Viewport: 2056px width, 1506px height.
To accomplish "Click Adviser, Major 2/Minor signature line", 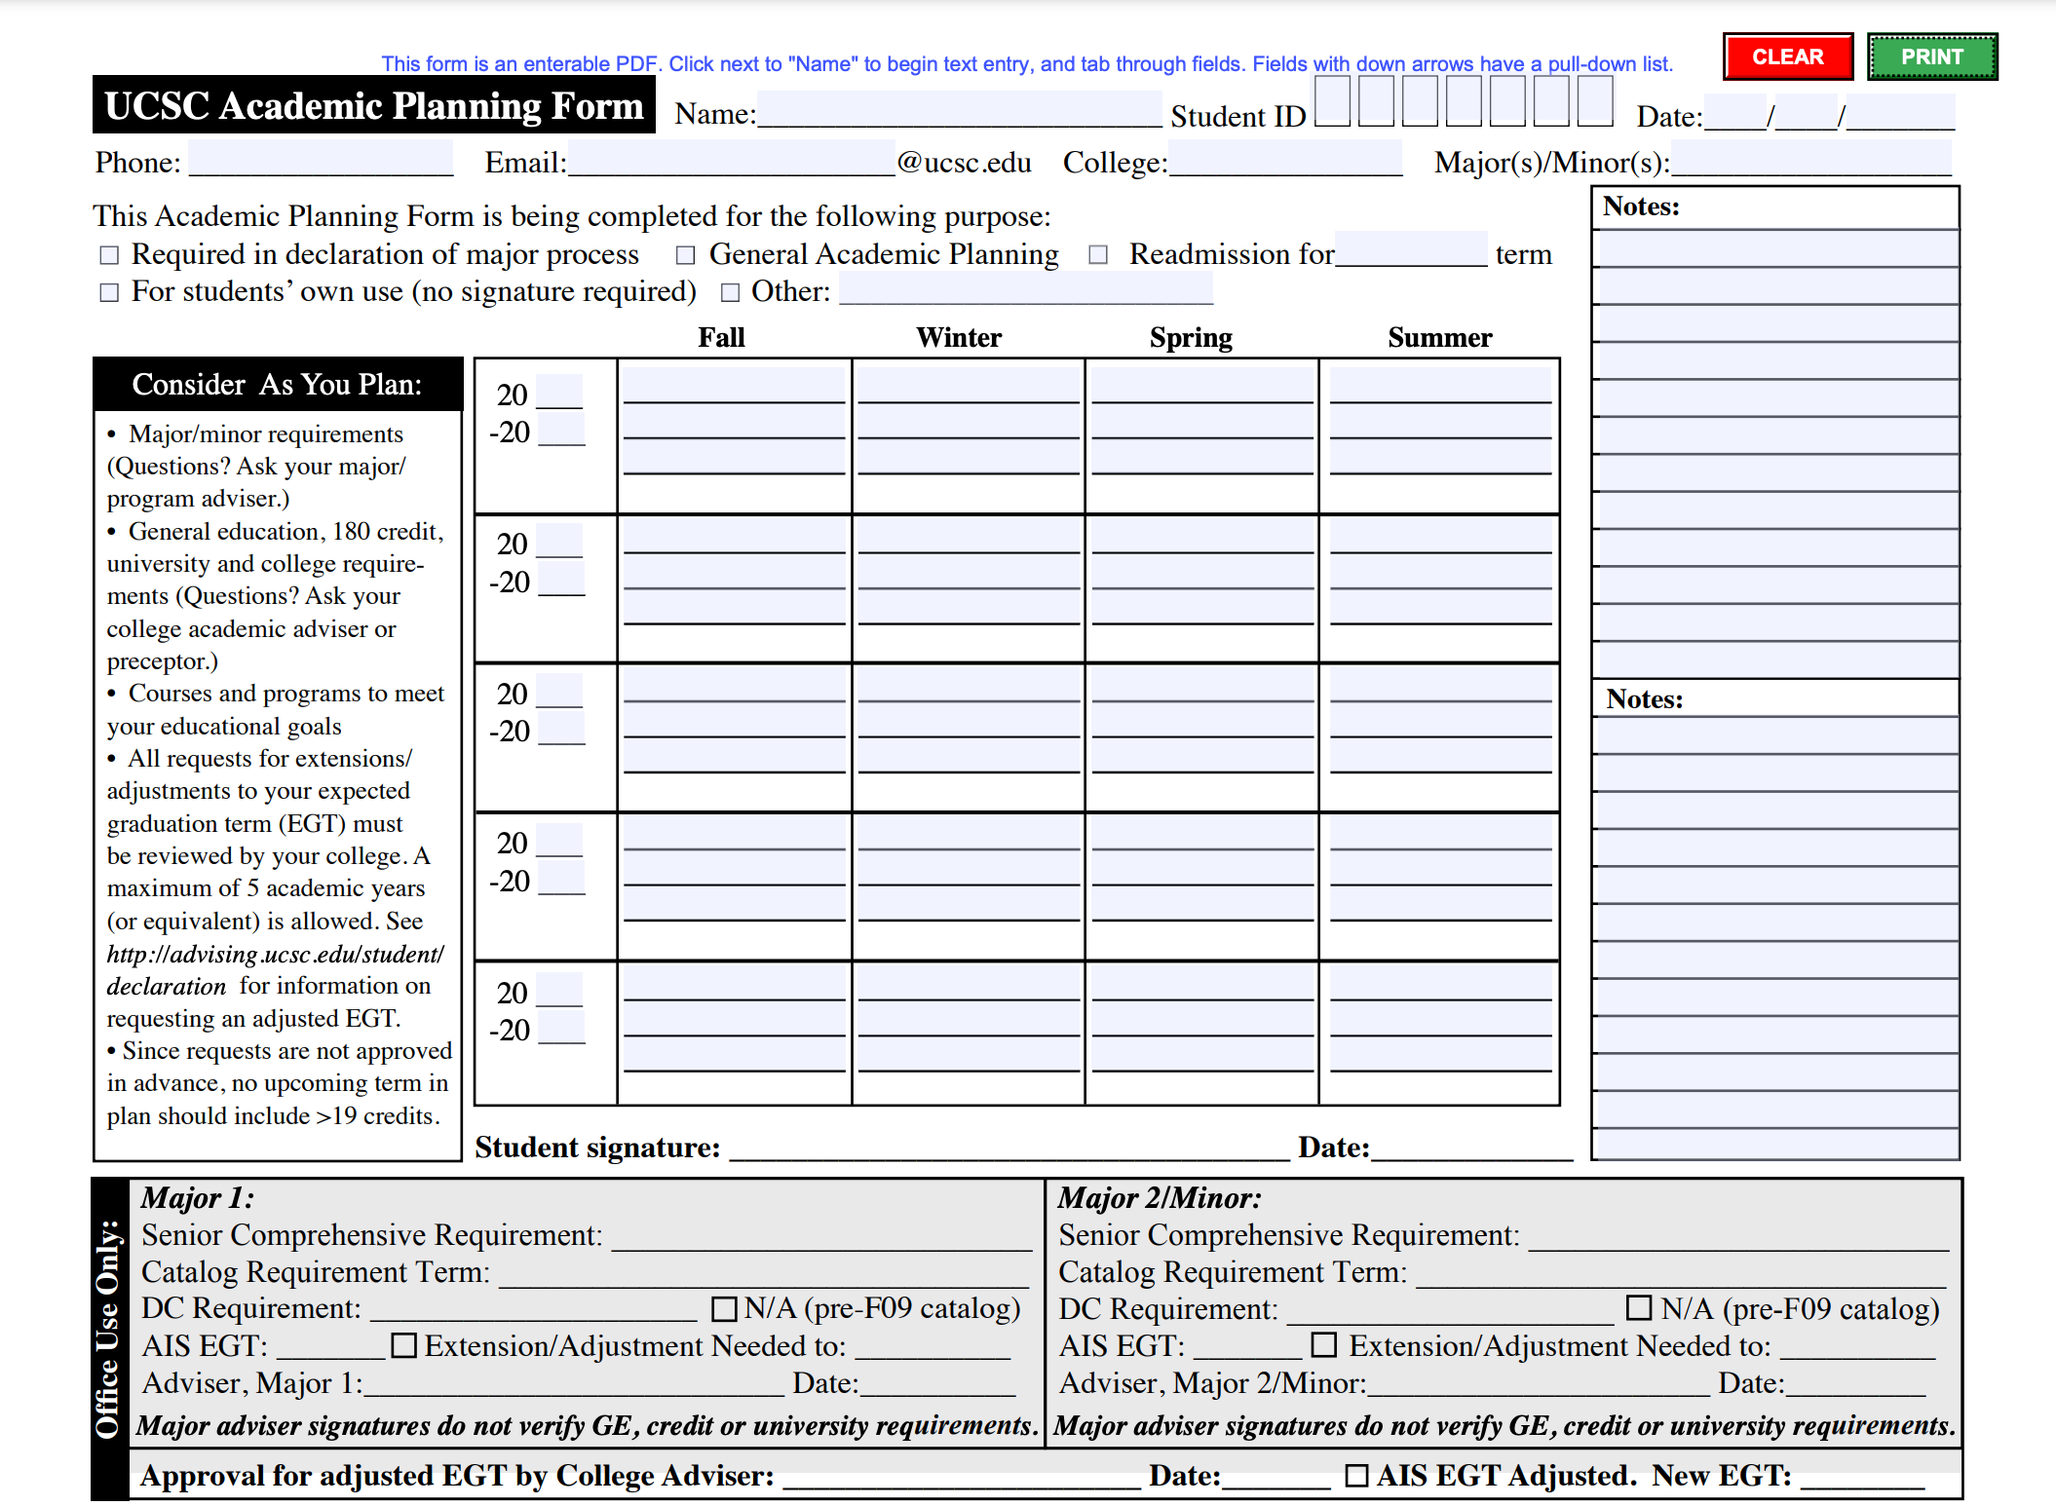I will [1539, 1382].
